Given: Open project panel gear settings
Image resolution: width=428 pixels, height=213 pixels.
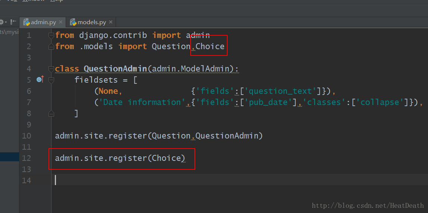Looking at the screenshot, I should point(3,22).
